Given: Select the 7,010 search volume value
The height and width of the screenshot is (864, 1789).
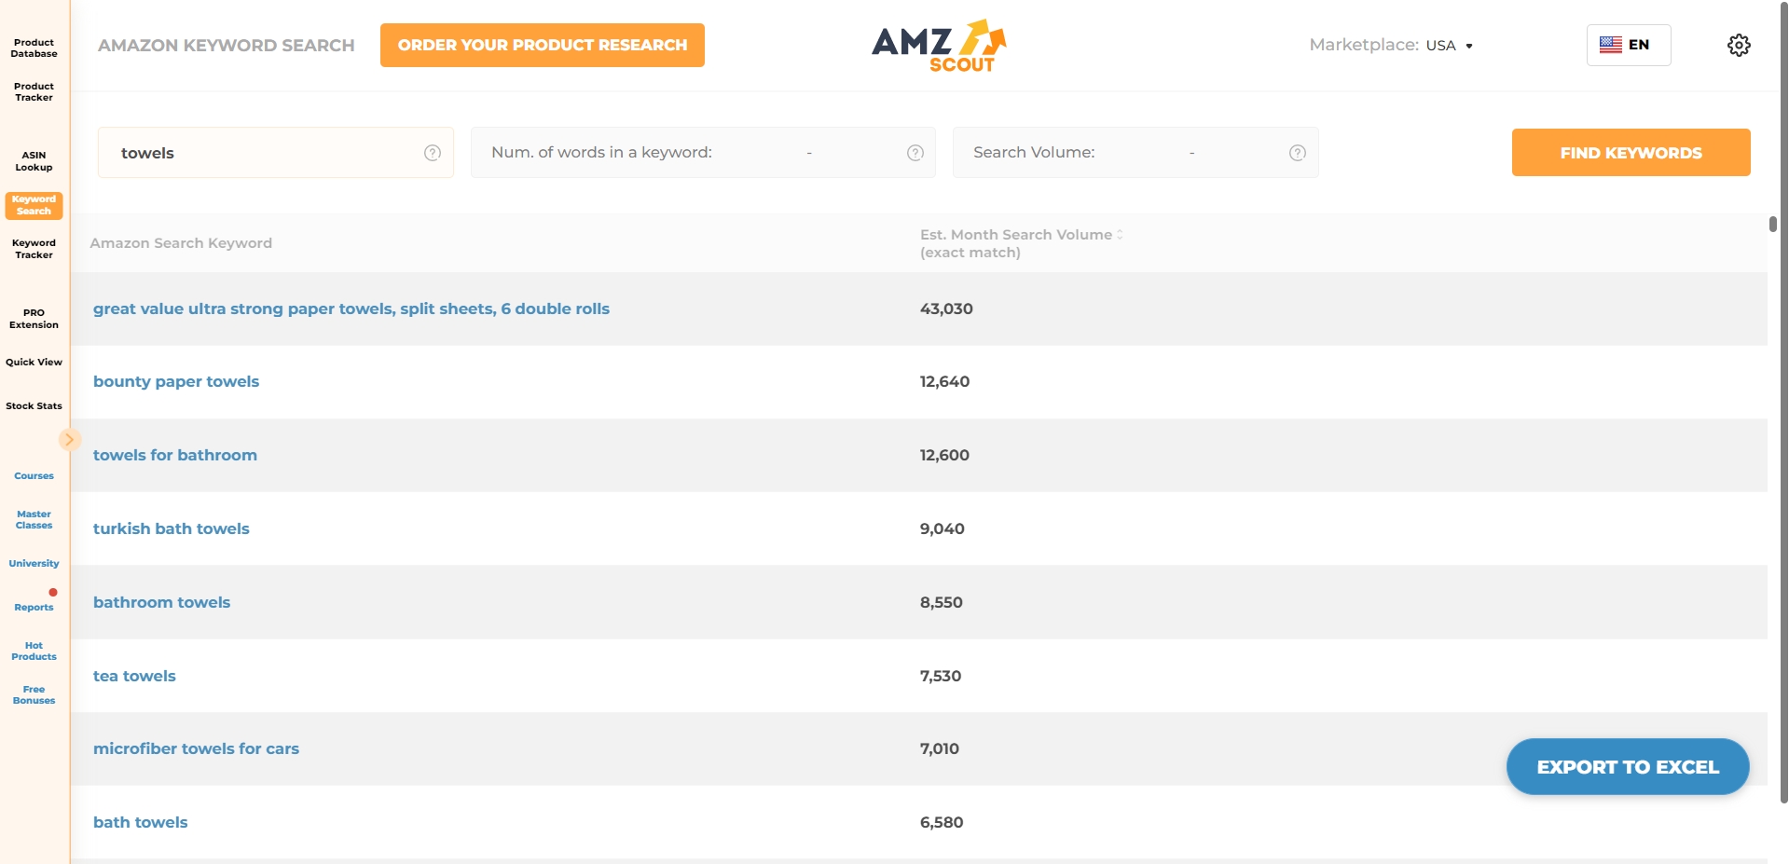Looking at the screenshot, I should point(940,748).
